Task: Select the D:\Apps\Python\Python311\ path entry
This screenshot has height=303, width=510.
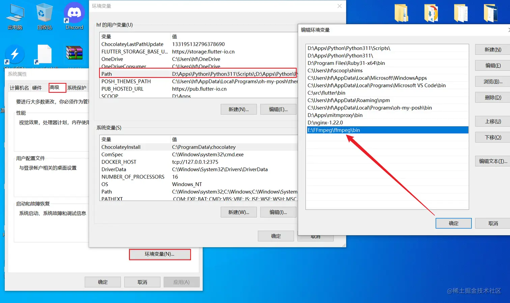Action: pyautogui.click(x=387, y=56)
